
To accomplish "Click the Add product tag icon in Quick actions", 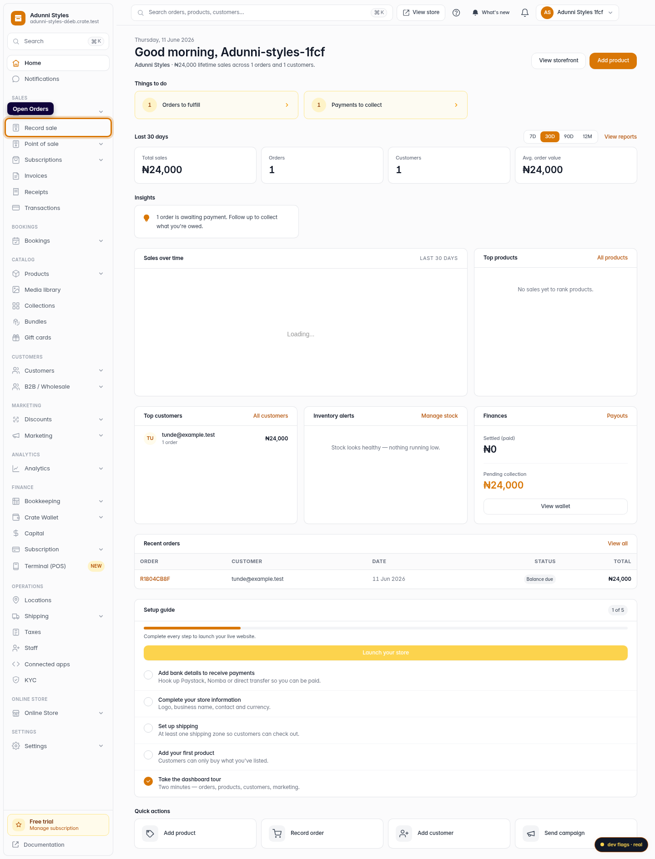I will [x=150, y=834].
